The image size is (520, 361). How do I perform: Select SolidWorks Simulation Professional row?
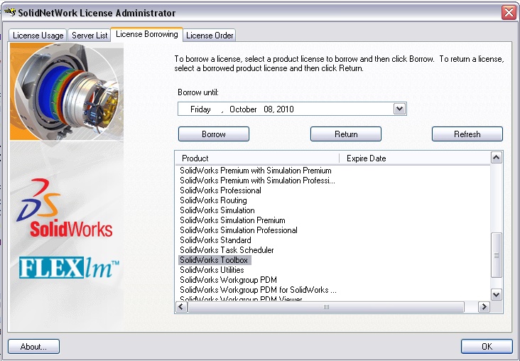[239, 230]
